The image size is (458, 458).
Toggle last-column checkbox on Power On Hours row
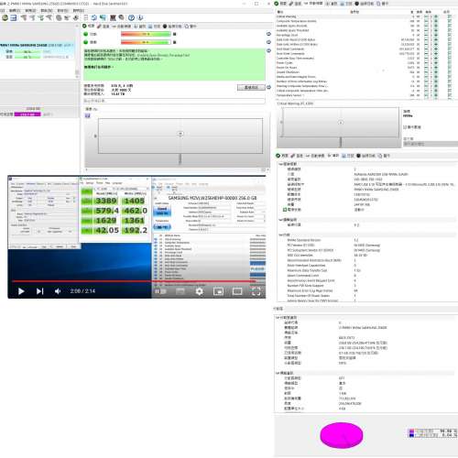pyautogui.click(x=450, y=68)
